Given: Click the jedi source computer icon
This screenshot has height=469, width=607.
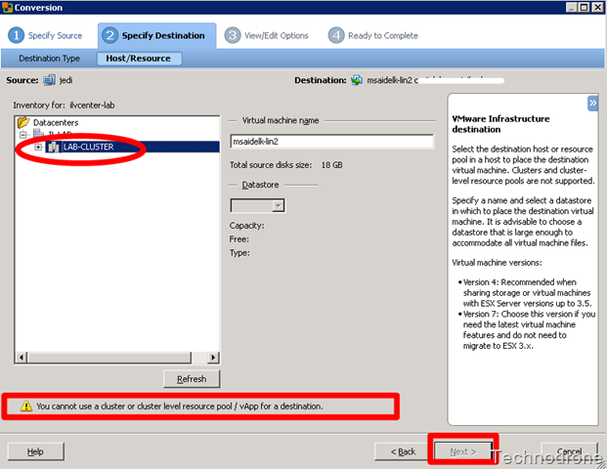Looking at the screenshot, I should (49, 80).
